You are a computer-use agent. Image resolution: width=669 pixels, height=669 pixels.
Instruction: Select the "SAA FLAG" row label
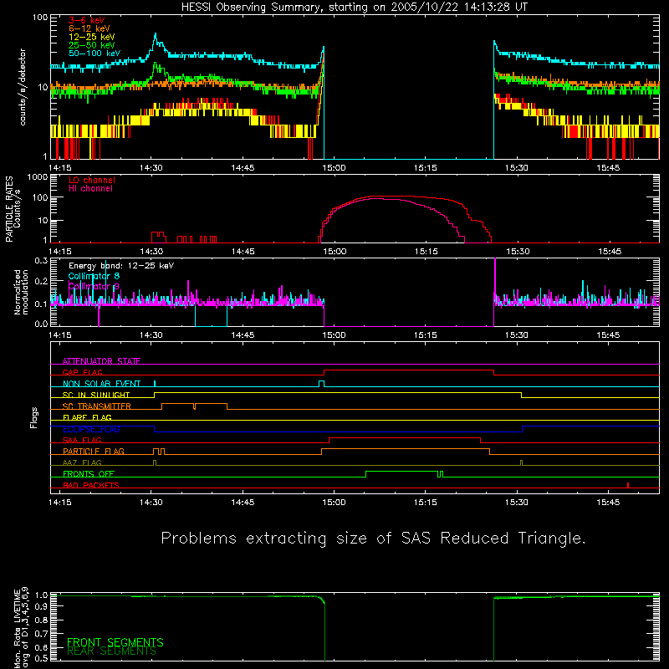point(82,440)
